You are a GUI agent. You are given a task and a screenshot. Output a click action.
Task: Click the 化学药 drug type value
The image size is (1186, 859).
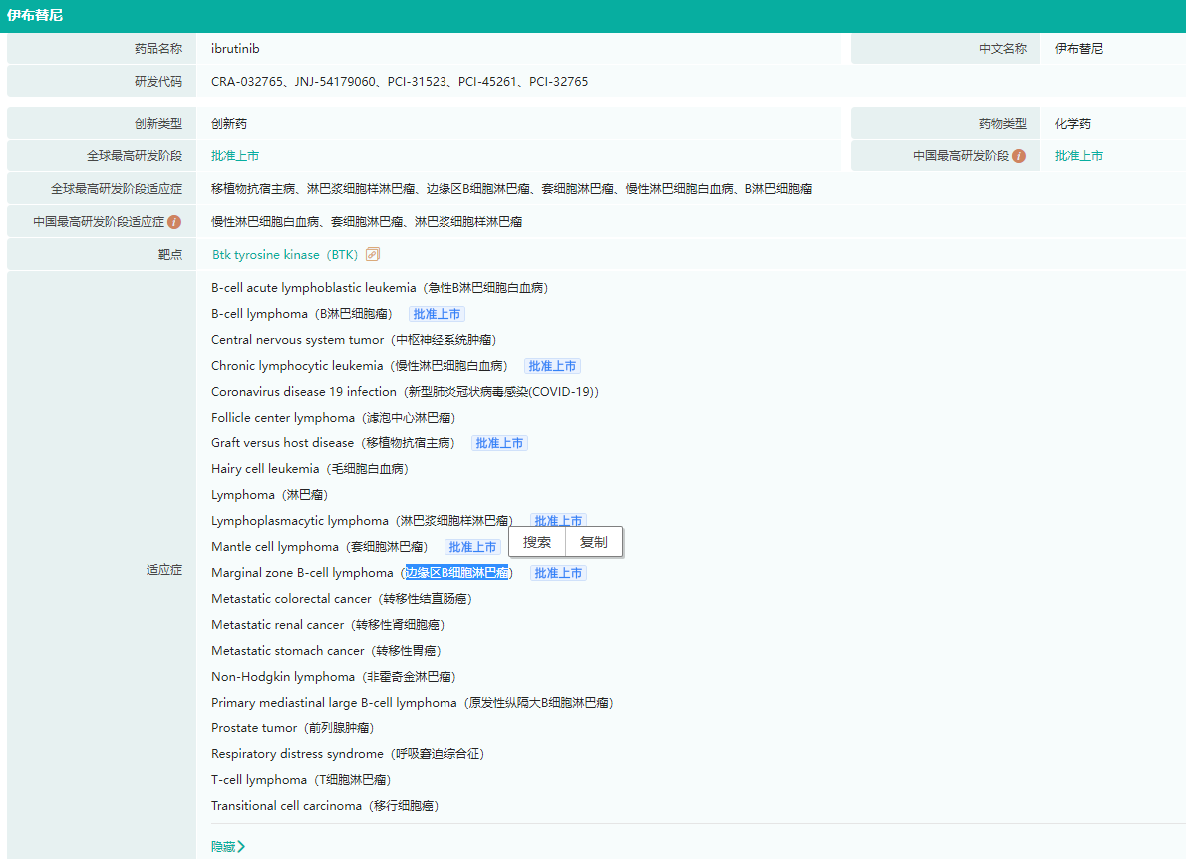1073,124
